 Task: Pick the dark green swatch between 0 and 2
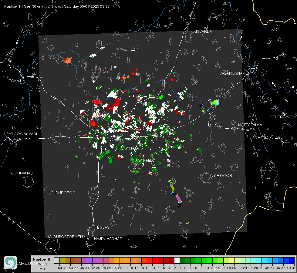pos(182,260)
